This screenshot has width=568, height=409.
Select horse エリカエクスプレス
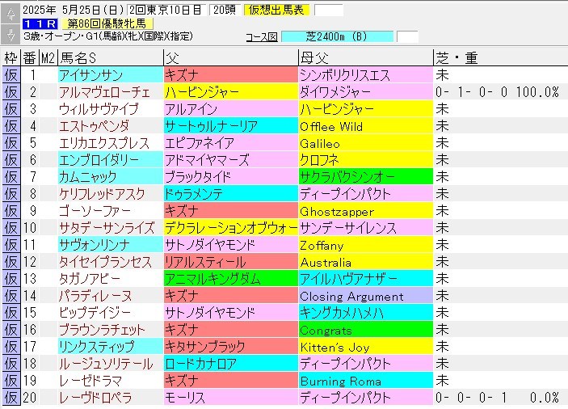tap(111, 143)
